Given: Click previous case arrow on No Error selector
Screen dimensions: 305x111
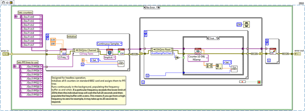Looking at the screenshot, I should point(144,8).
